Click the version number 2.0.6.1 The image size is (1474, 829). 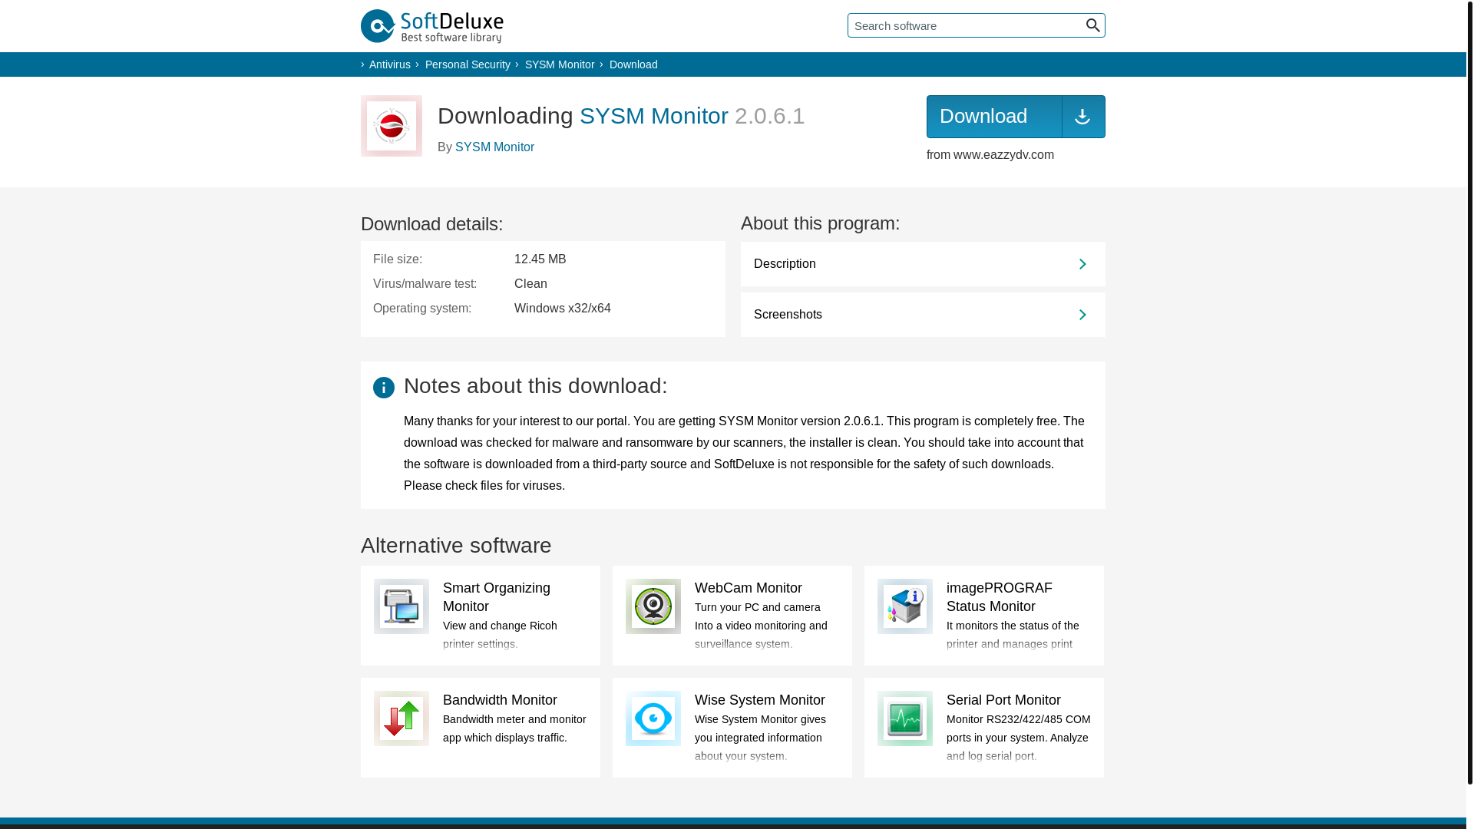coord(769,116)
